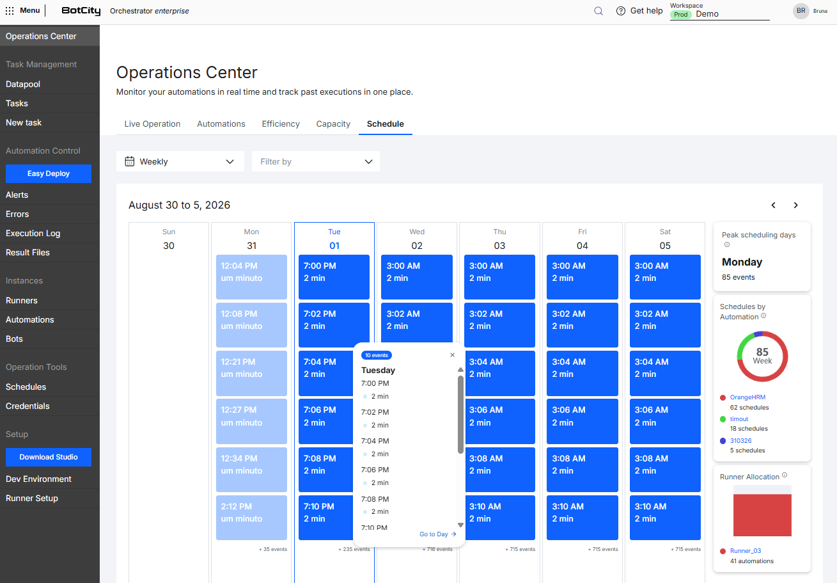
Task: Open the apps grid Menu icon
Action: pos(10,11)
